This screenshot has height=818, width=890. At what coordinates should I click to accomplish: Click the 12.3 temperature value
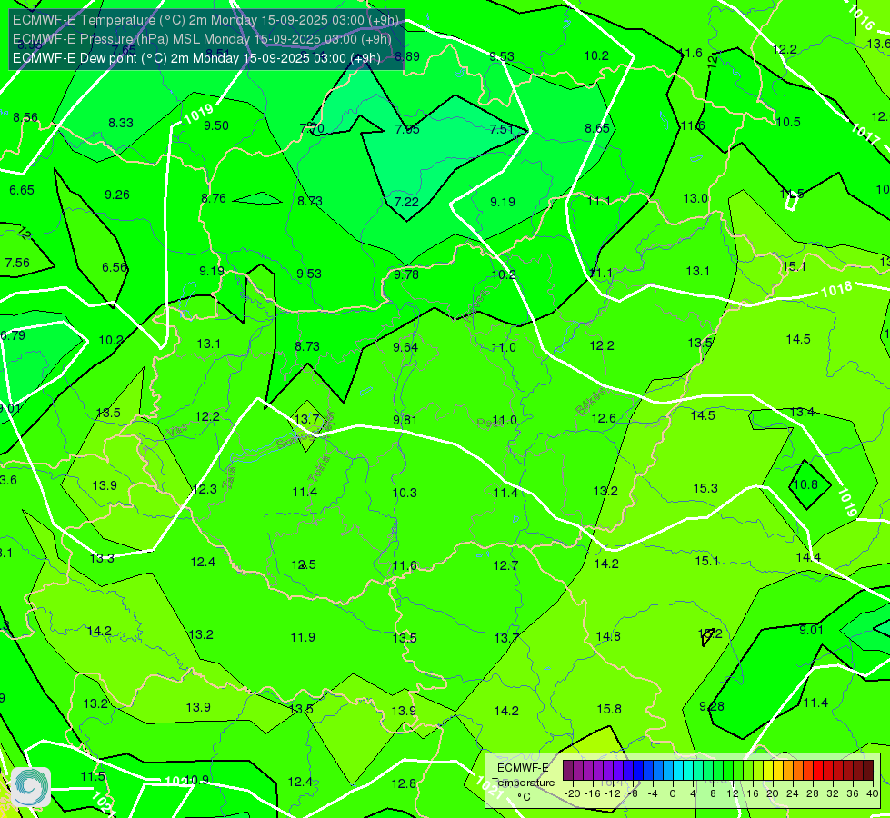coord(205,489)
